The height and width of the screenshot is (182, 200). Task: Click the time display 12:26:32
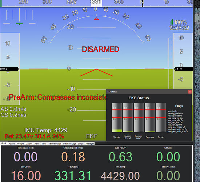click(179, 28)
